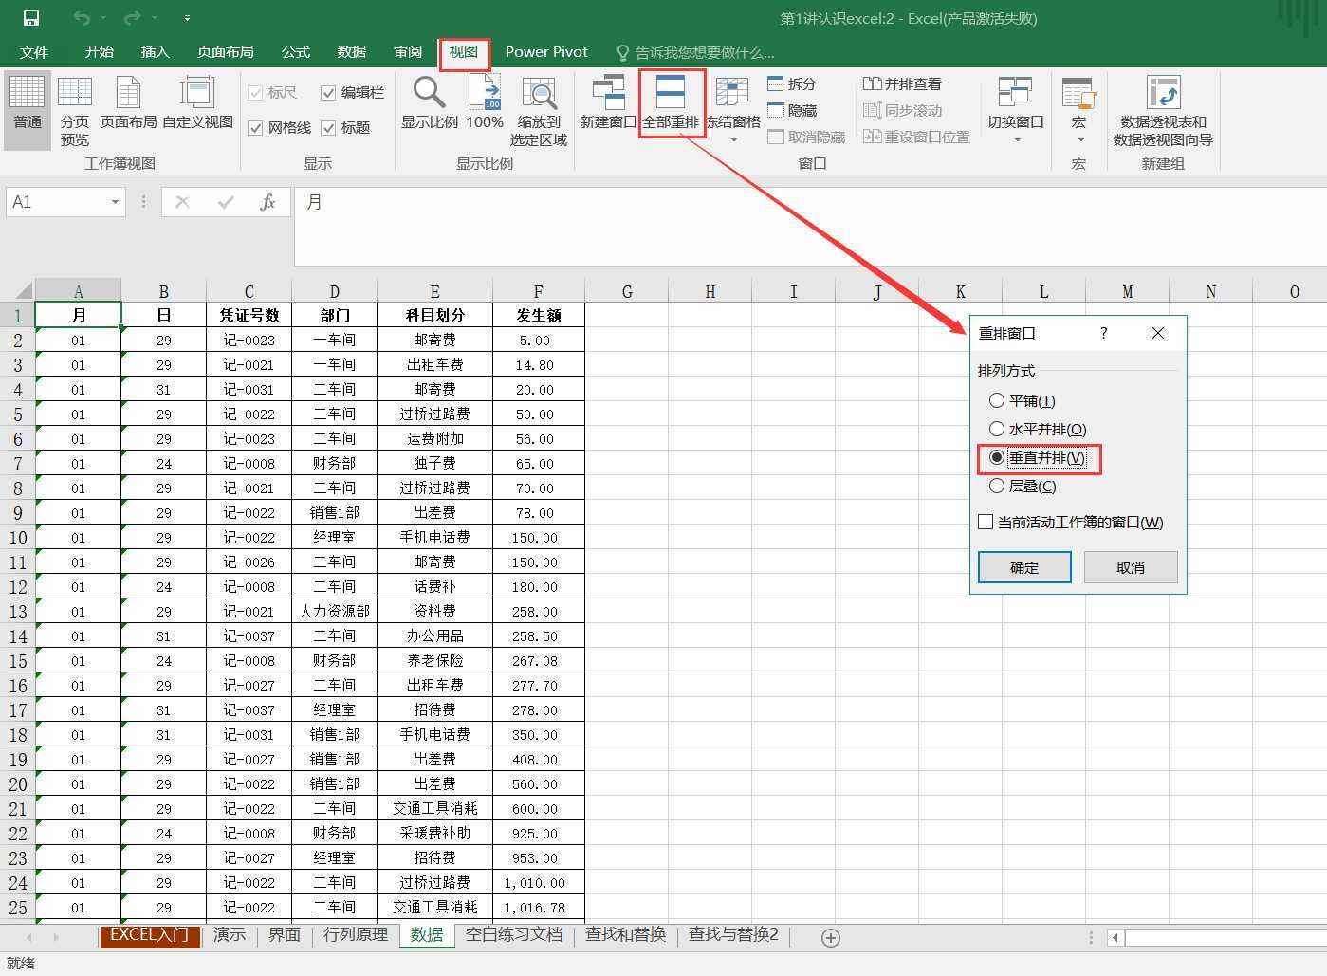Open the Page Layout (页面布局) ribbon tab
The width and height of the screenshot is (1327, 976).
pyautogui.click(x=225, y=52)
